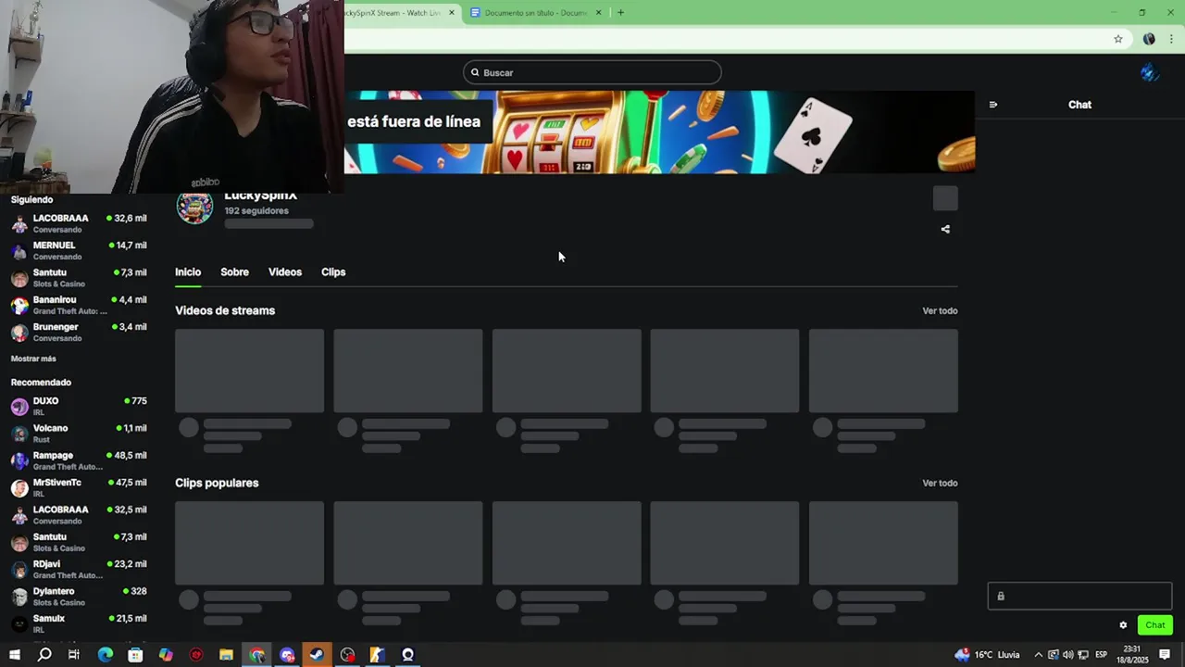
Task: Switch to the Clips tab
Action: 333,272
